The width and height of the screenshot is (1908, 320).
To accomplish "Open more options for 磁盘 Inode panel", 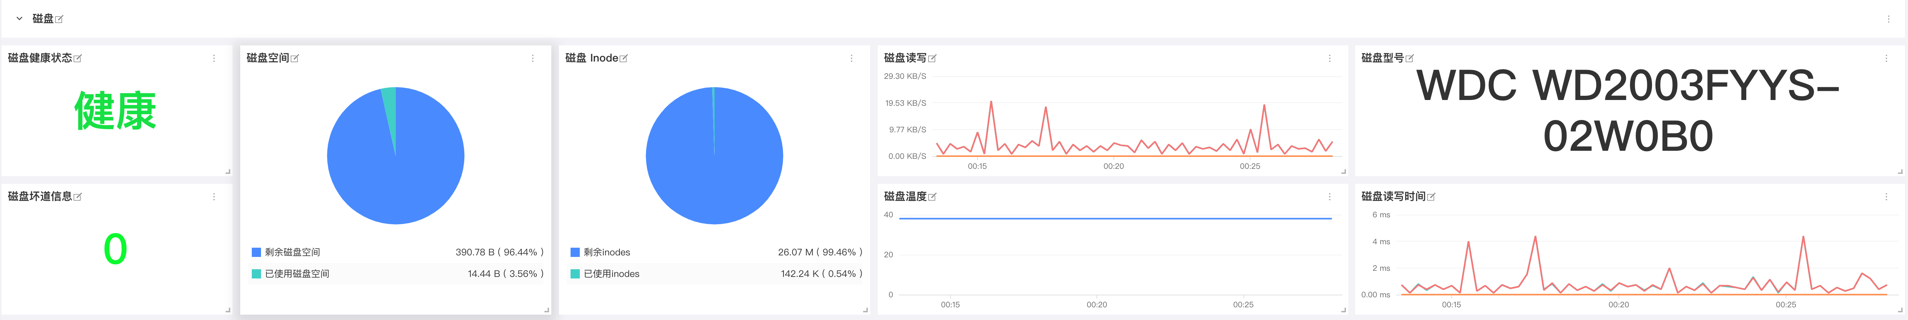I will (851, 58).
